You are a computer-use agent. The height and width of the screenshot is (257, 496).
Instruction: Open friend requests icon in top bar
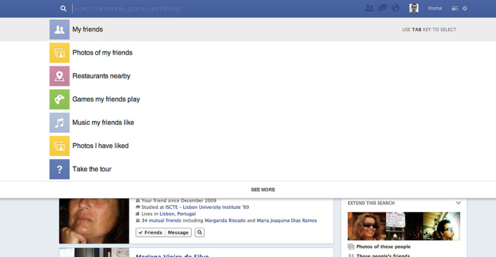[x=369, y=8]
